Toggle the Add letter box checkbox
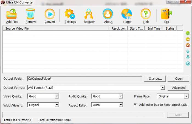192x124 pixels. pyautogui.click(x=135, y=105)
